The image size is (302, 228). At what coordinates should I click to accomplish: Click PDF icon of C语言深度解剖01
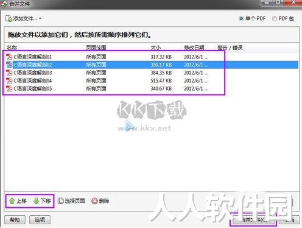pos(9,57)
